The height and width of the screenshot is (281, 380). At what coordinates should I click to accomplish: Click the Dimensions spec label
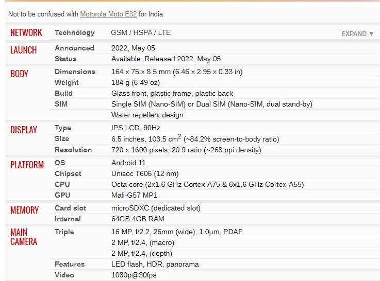tap(75, 72)
